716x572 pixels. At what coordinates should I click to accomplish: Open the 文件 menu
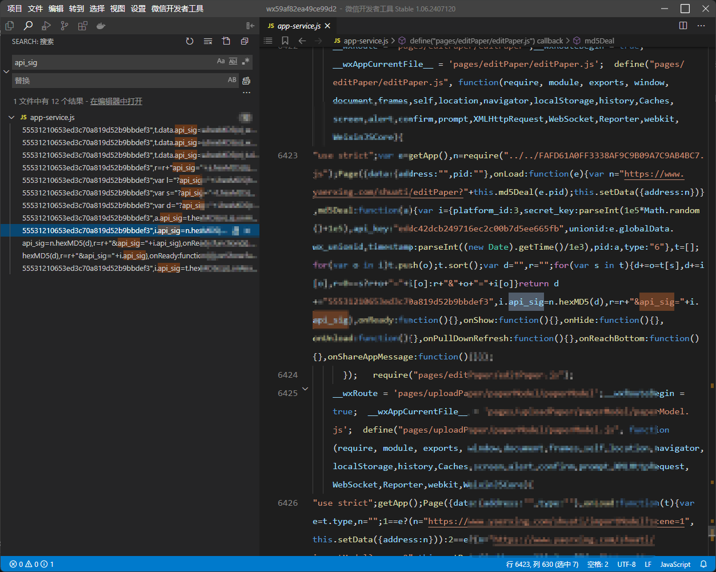[35, 9]
